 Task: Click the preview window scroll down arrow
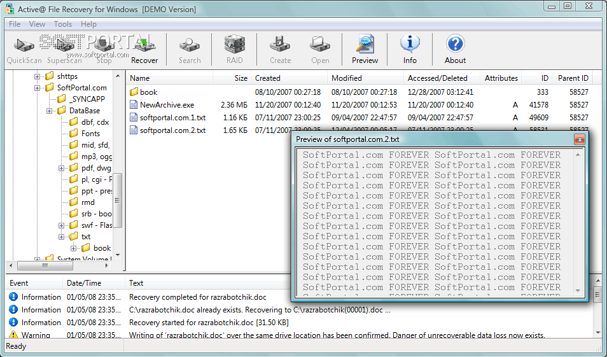point(578,291)
